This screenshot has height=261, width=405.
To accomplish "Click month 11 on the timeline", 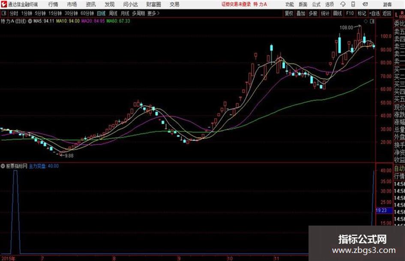I will tap(276, 258).
